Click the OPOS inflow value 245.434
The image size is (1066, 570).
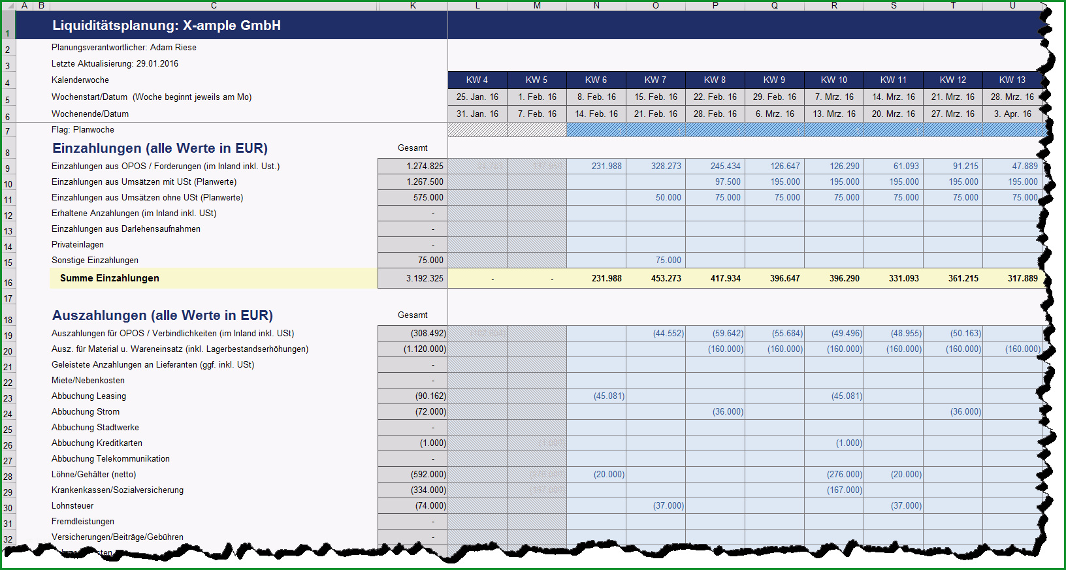click(715, 166)
